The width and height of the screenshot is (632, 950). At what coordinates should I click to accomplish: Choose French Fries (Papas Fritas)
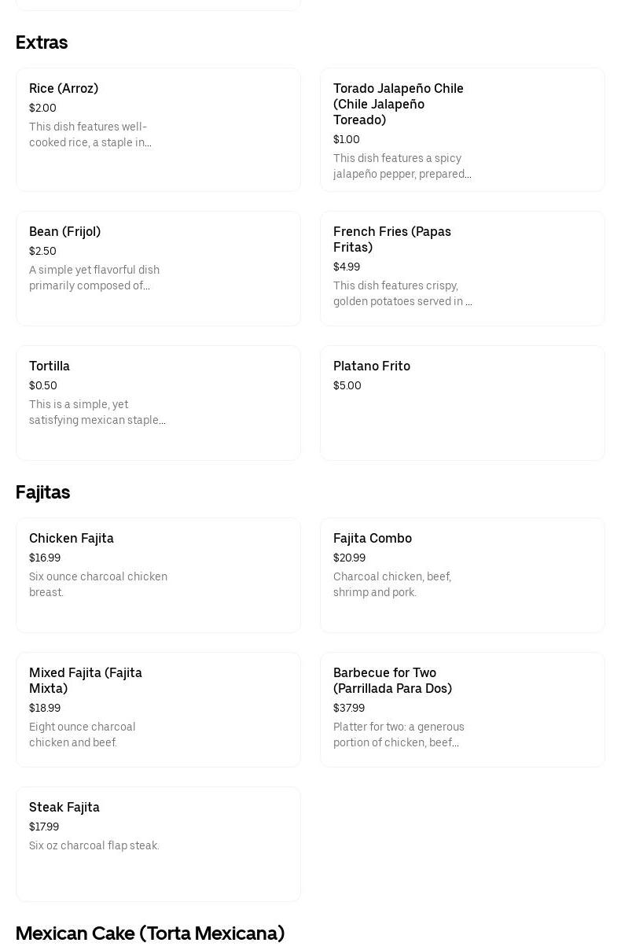click(x=462, y=268)
